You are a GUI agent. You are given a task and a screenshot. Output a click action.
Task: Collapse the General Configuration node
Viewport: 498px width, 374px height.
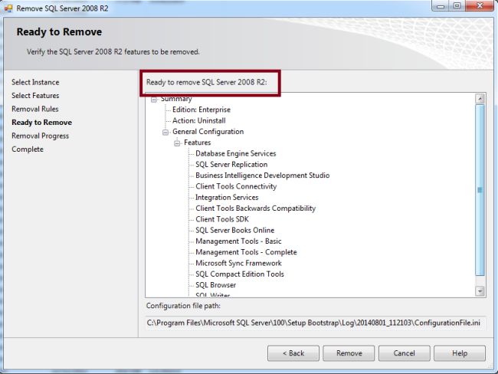(x=165, y=132)
